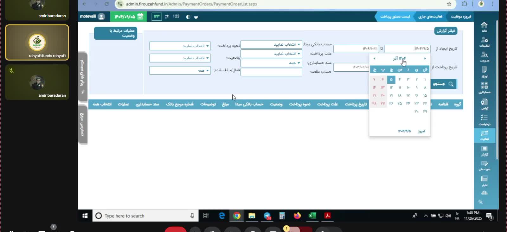This screenshot has width=507, height=232.
Task: Open فعالیت (activities) in the sidebar
Action: tap(484, 135)
